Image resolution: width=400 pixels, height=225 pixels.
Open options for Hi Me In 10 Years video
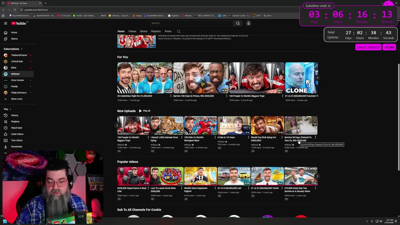(248, 137)
